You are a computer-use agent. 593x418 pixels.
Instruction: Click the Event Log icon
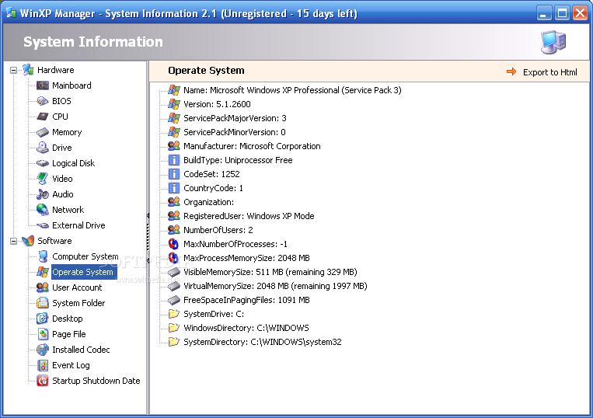click(43, 365)
